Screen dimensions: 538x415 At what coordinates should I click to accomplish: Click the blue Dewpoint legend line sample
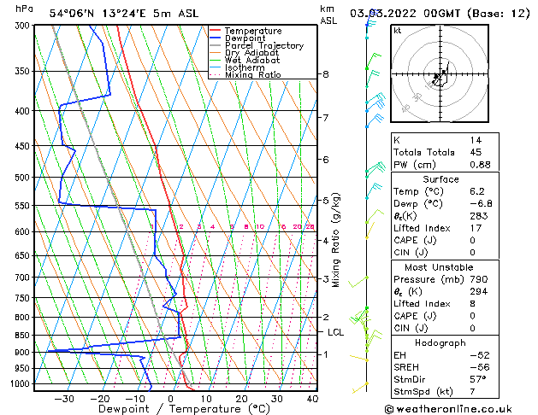coord(216,38)
